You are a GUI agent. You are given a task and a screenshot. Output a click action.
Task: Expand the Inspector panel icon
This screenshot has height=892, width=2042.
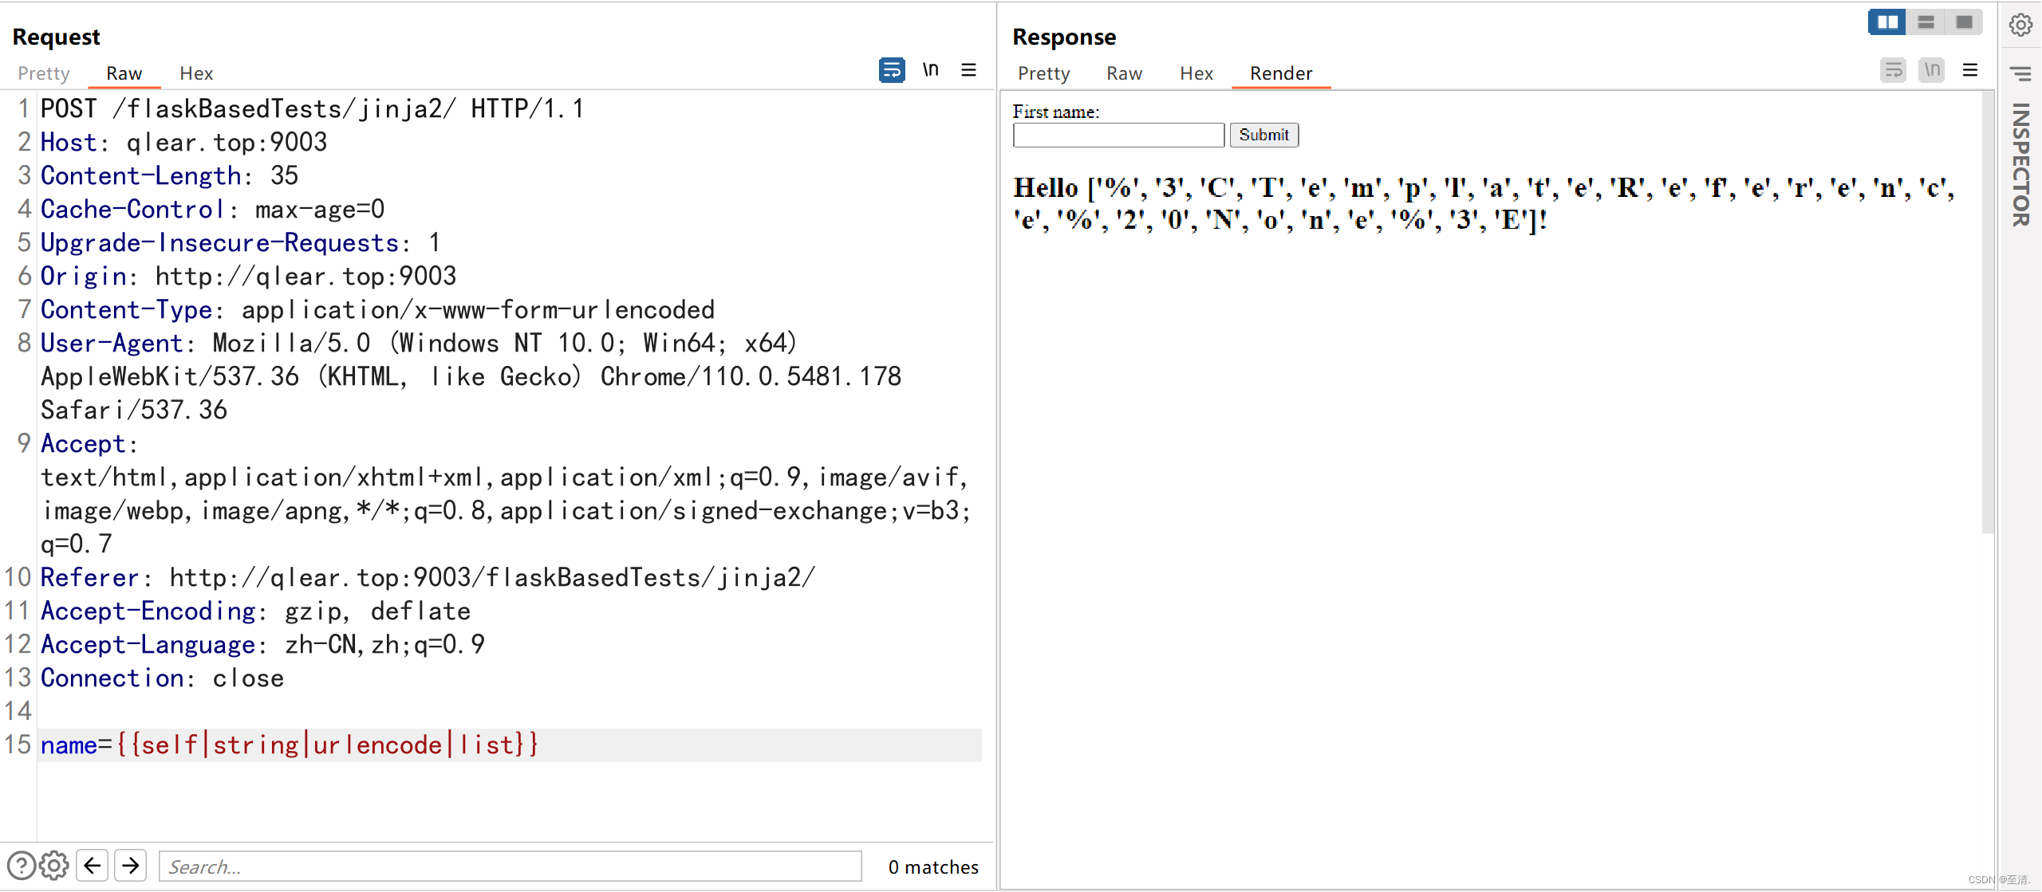(2020, 74)
